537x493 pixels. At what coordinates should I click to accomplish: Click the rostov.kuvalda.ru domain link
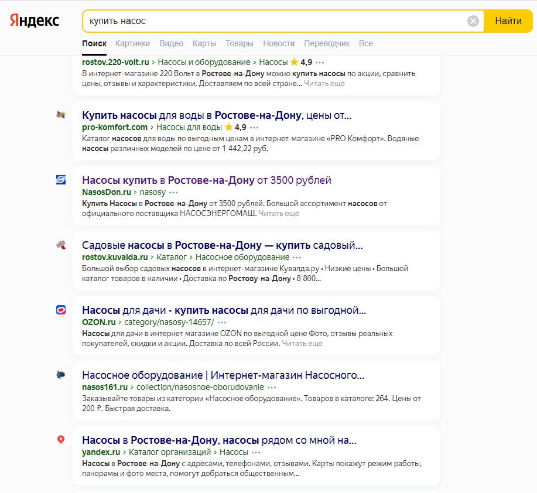[x=115, y=257]
